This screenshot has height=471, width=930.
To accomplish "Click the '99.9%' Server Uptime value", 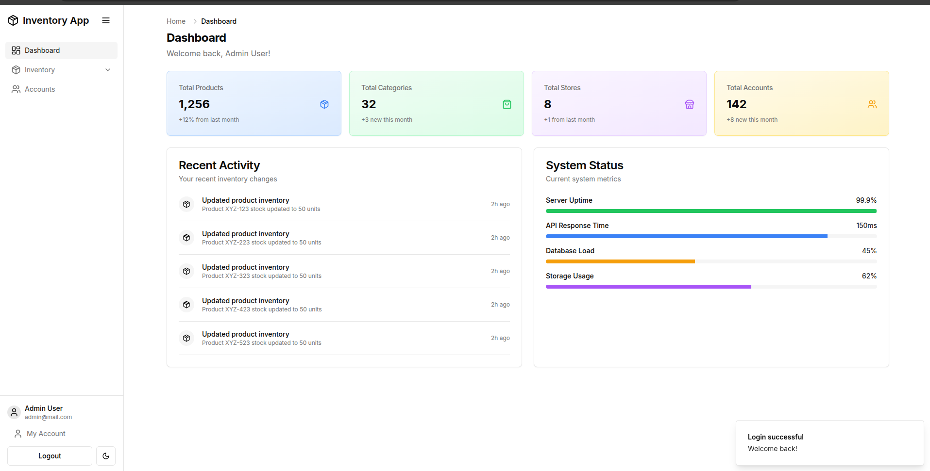I will pos(866,200).
